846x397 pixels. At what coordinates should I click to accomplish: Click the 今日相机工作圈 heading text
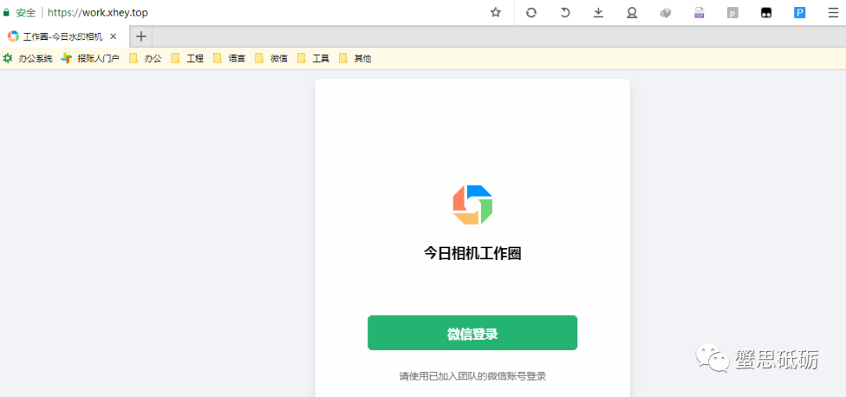(472, 253)
